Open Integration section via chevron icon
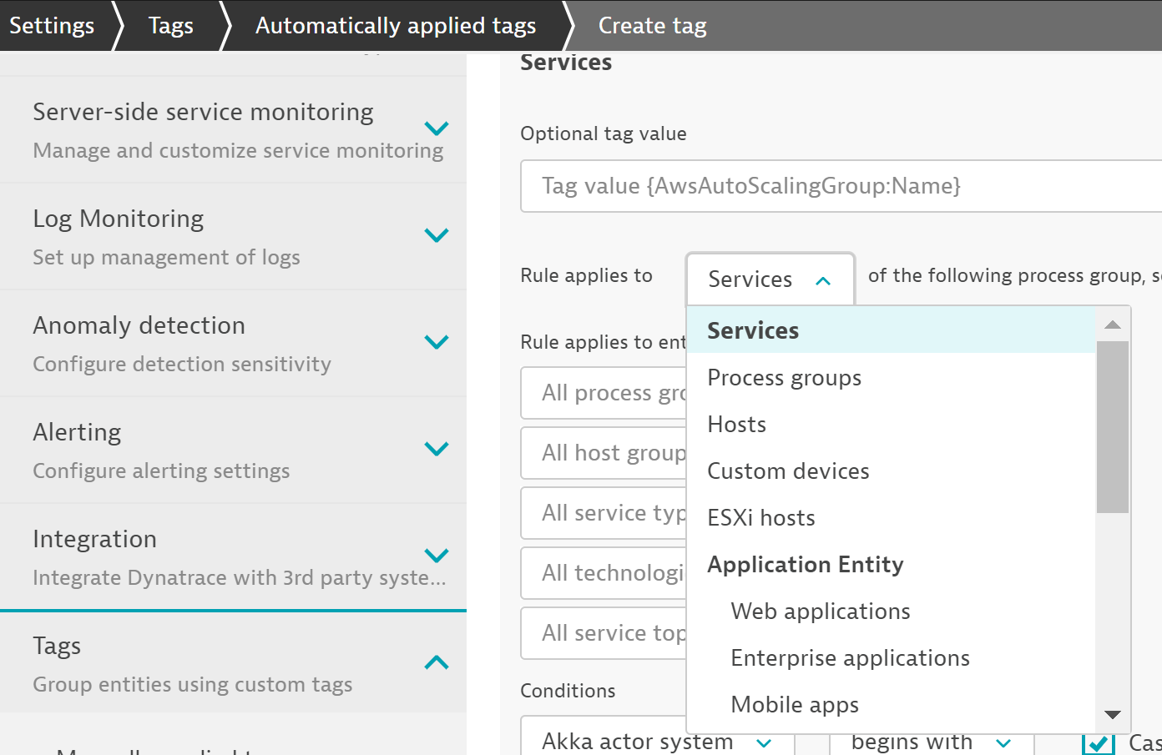This screenshot has height=755, width=1162. point(437,556)
